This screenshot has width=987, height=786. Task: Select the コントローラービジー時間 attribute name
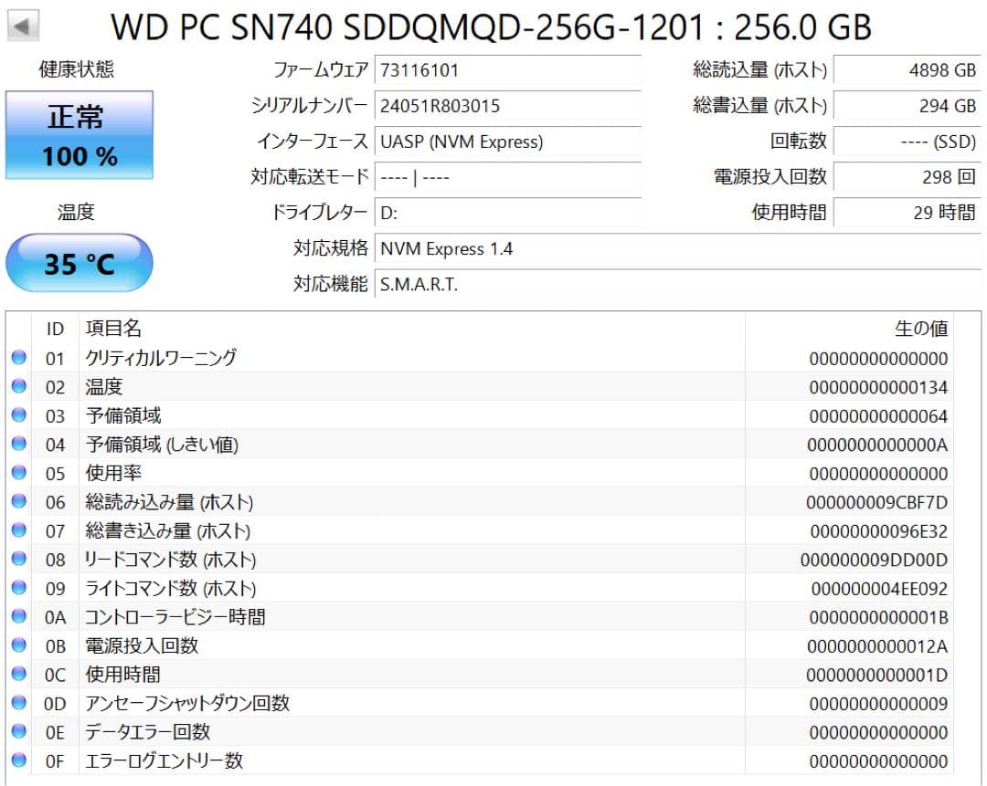(x=175, y=616)
